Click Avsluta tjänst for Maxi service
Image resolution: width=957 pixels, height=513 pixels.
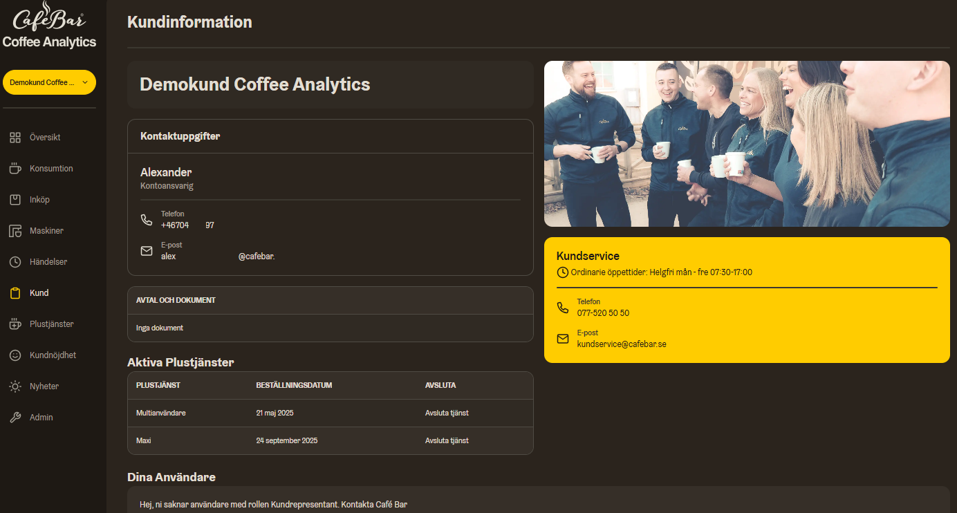click(447, 440)
